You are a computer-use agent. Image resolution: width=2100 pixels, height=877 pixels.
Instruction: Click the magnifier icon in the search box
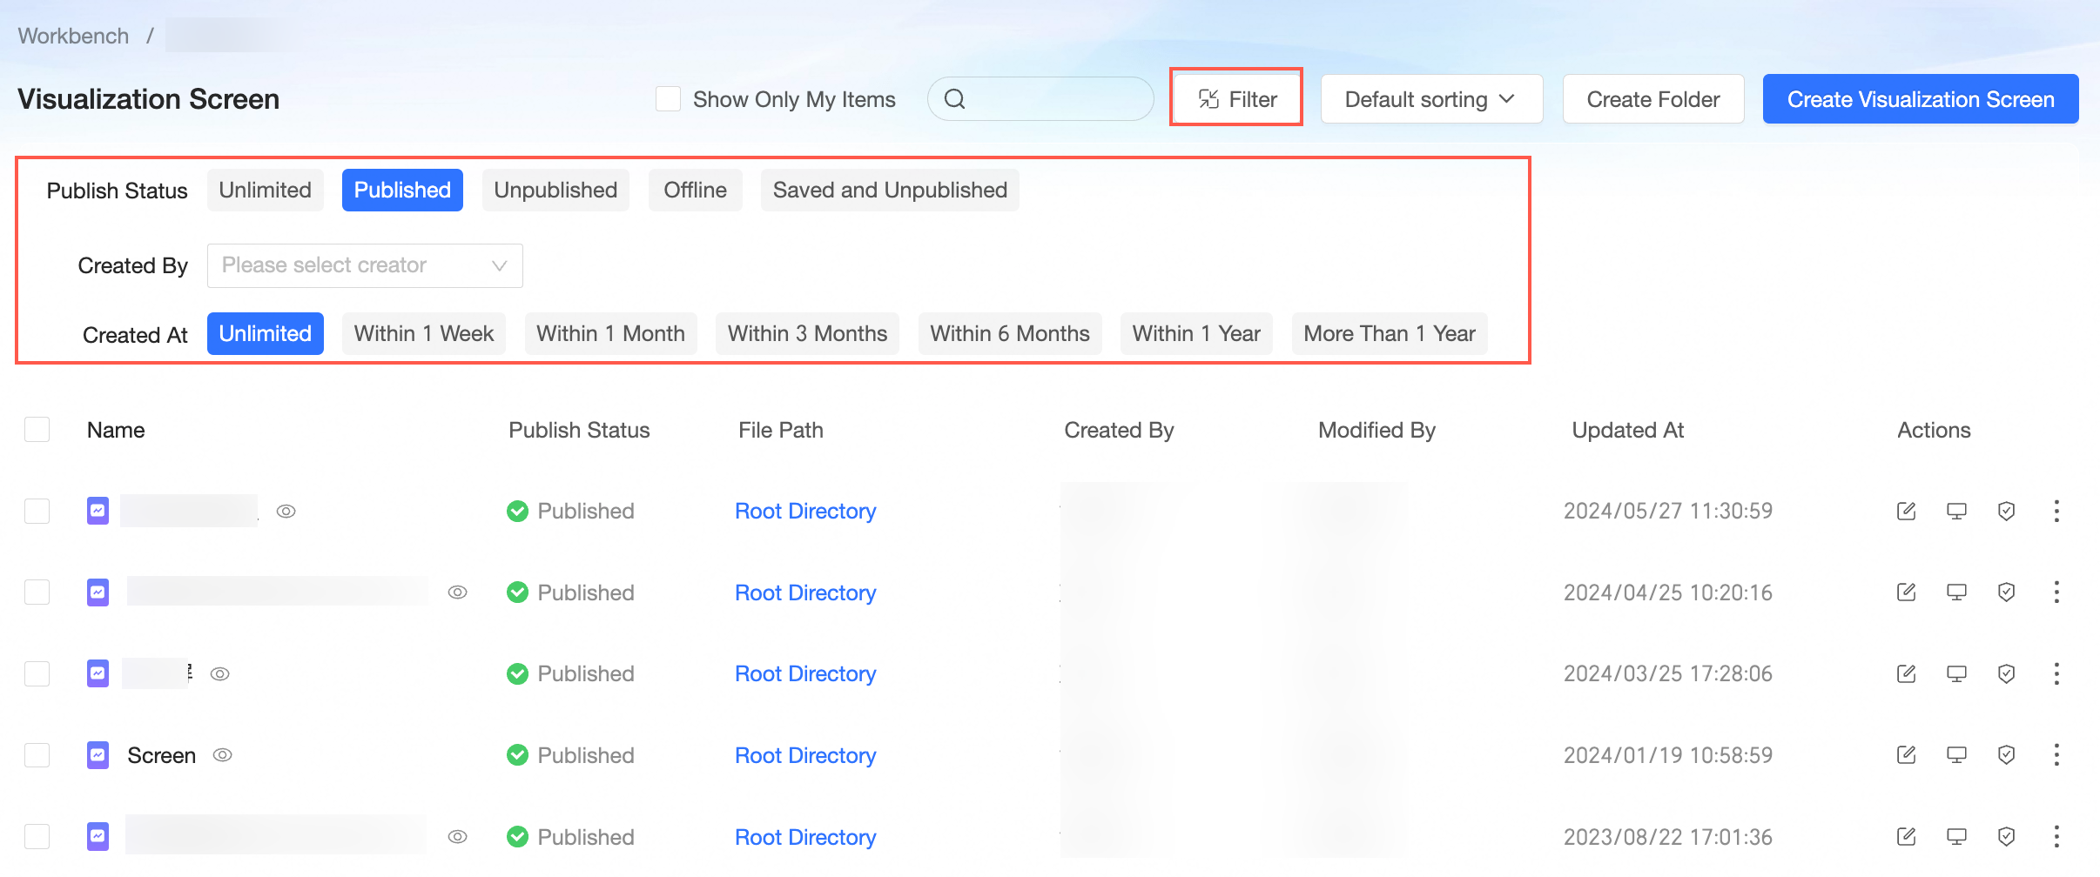955,99
